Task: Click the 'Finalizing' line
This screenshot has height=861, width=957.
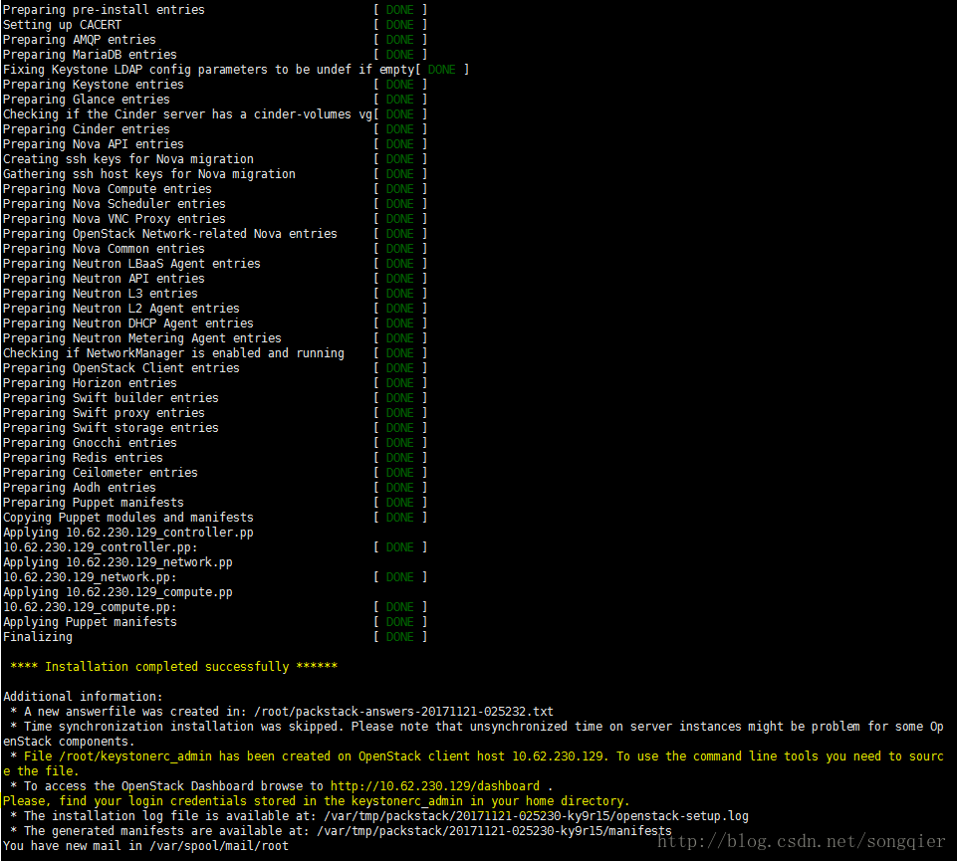Action: coord(38,638)
